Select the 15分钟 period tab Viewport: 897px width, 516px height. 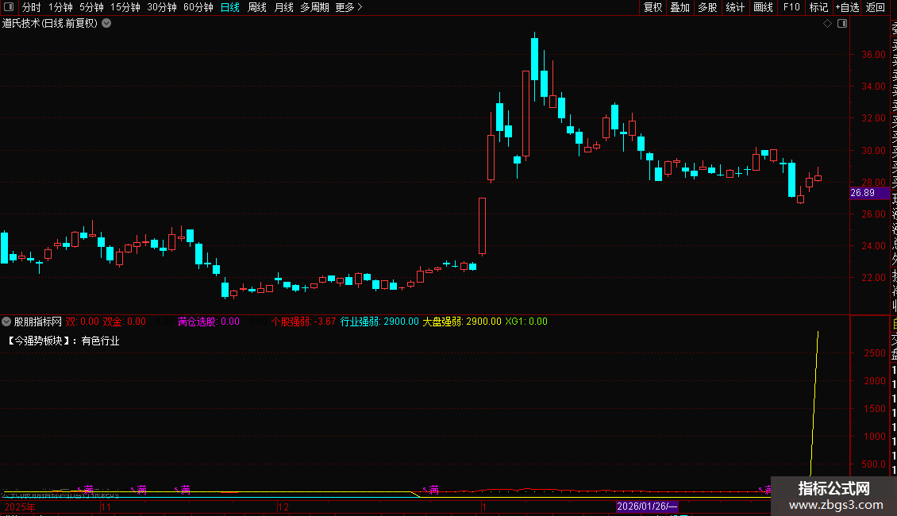(x=125, y=7)
